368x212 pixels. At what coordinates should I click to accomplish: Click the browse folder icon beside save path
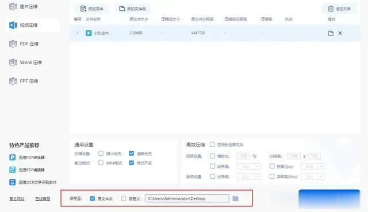click(x=235, y=198)
